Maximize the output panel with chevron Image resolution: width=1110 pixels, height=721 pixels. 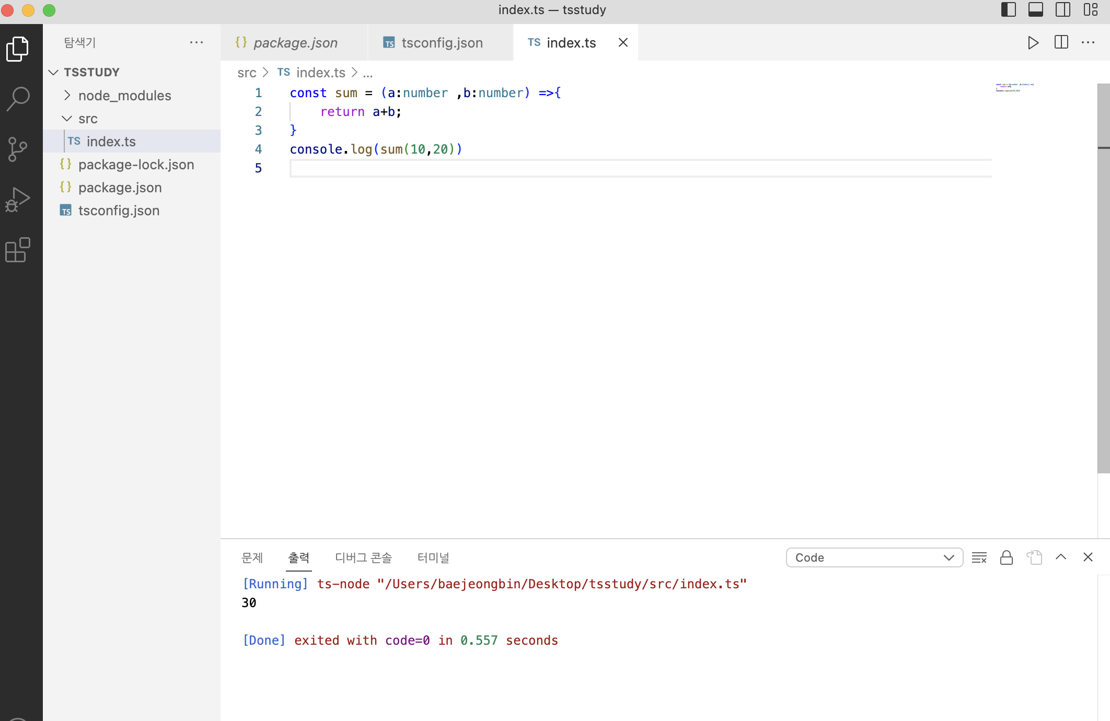tap(1060, 557)
